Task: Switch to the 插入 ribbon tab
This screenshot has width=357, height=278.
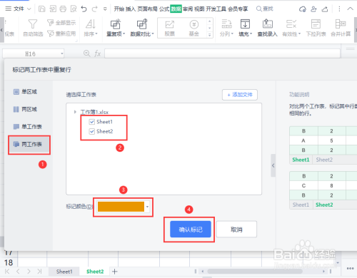Action: (x=131, y=9)
